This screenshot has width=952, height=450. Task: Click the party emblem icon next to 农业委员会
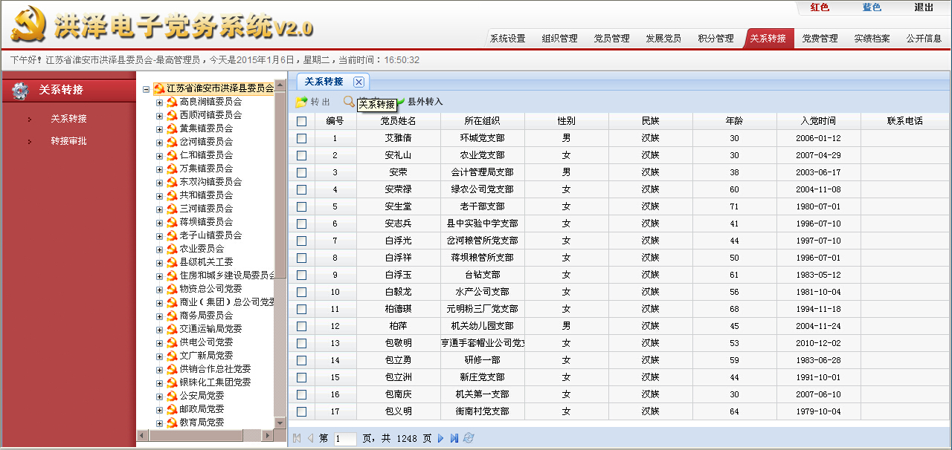[172, 249]
